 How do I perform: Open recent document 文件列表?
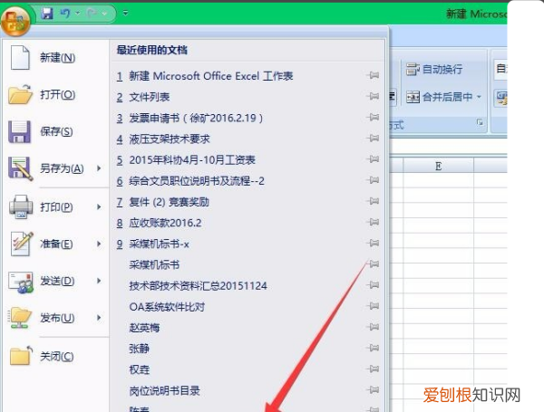point(150,97)
